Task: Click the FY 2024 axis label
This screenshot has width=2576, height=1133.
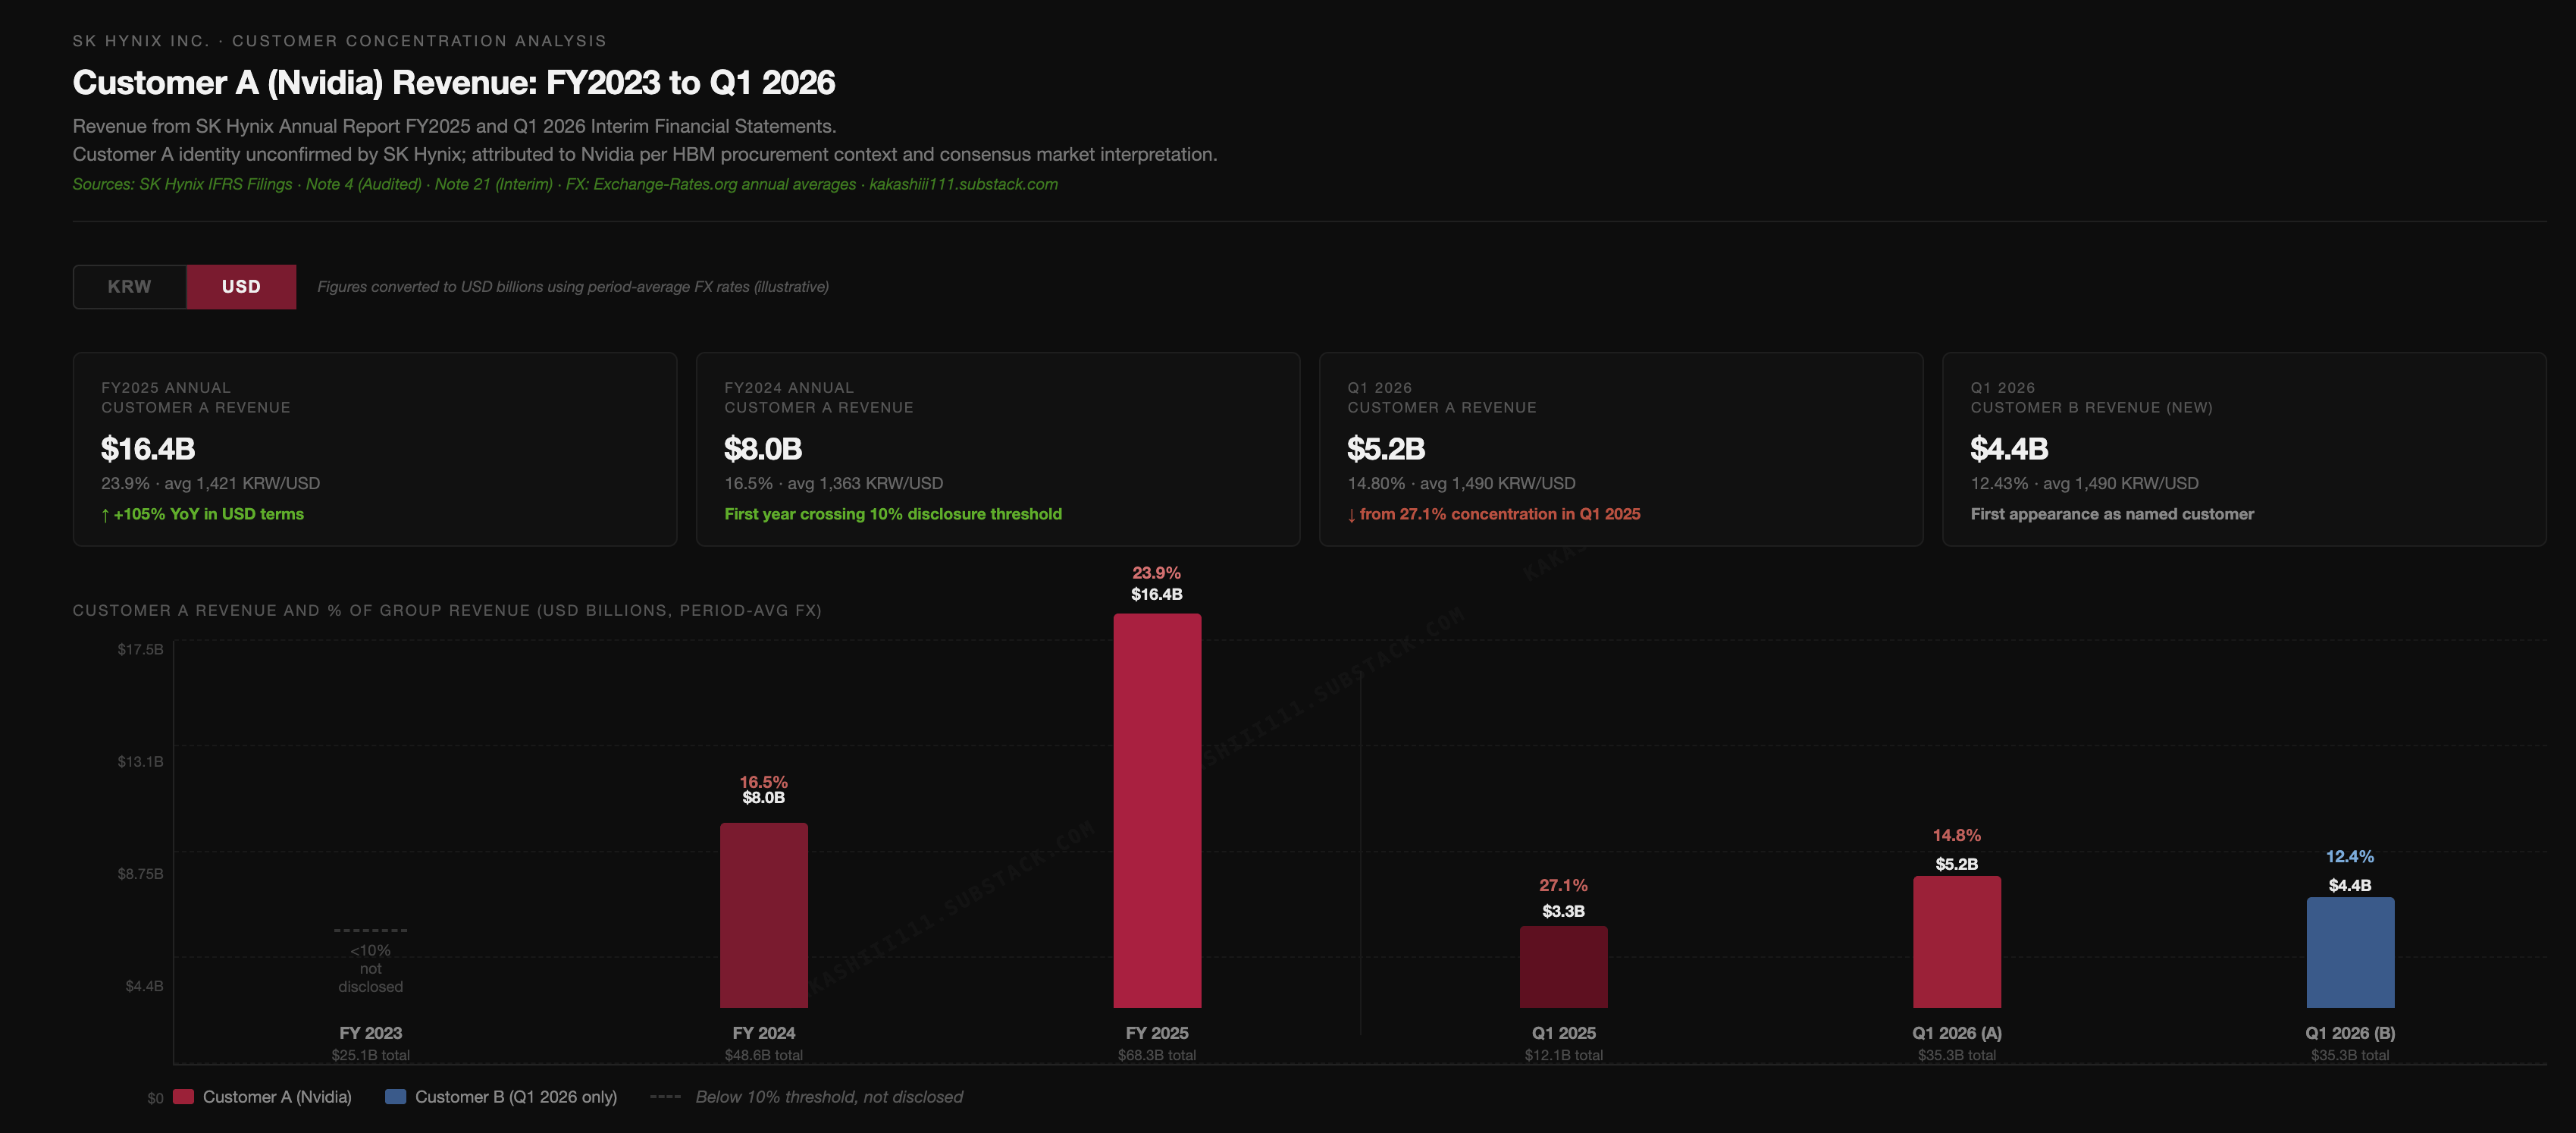Action: 764,1033
